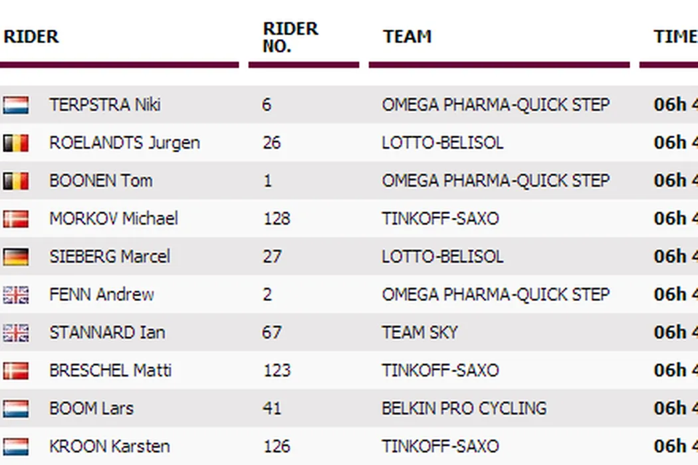Open rider TERPSTRA Niki's name

(x=105, y=105)
